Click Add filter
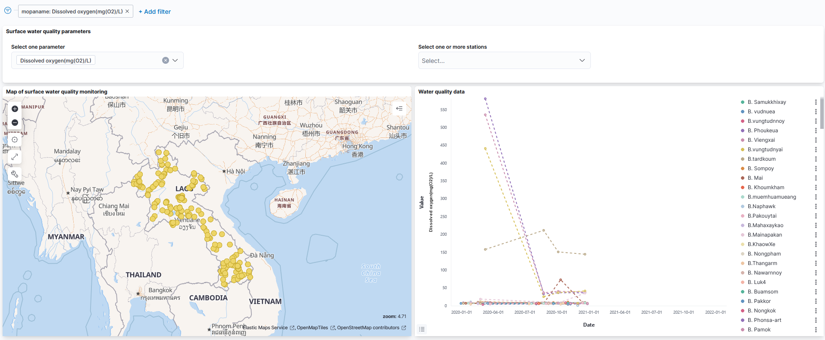The width and height of the screenshot is (825, 340). 155,12
